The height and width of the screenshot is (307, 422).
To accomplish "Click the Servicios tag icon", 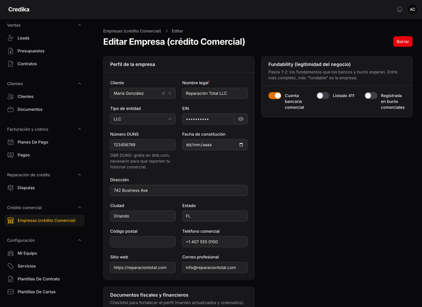I will (11, 266).
